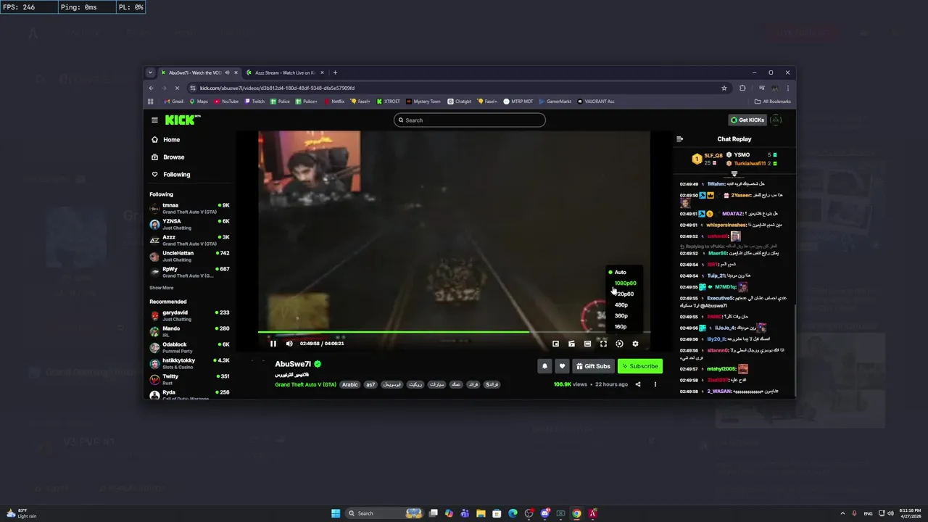Click the Get KICKs button
This screenshot has width=928, height=522.
747,120
